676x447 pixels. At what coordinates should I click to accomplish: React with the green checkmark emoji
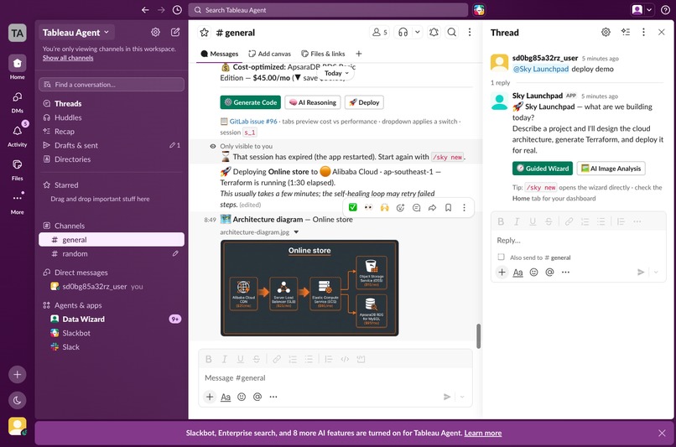(352, 208)
